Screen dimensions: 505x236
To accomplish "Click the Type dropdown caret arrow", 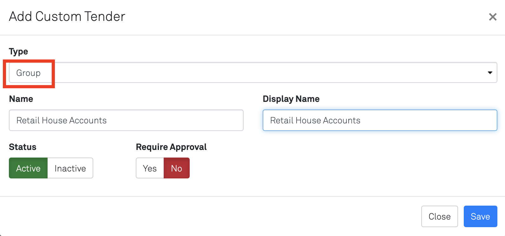I will (490, 73).
